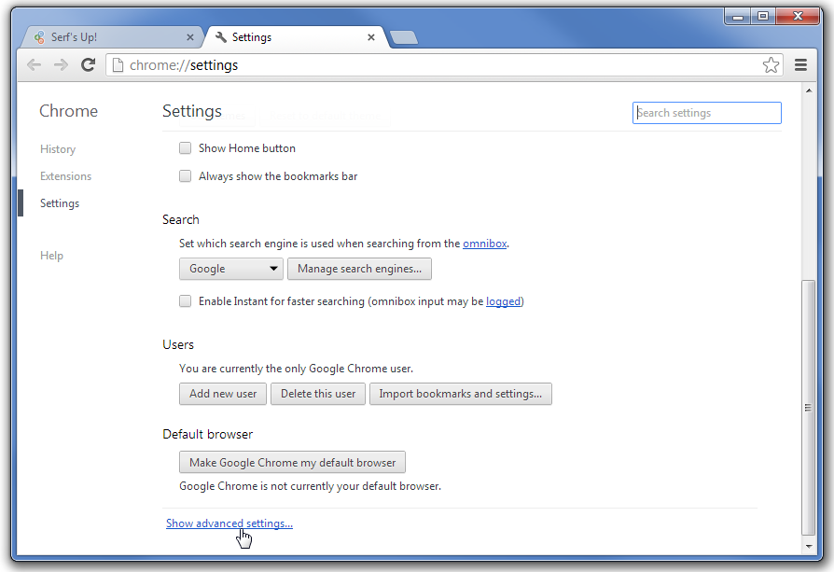Image resolution: width=834 pixels, height=572 pixels.
Task: Click the Serf's Up! tab favicon
Action: pos(39,37)
